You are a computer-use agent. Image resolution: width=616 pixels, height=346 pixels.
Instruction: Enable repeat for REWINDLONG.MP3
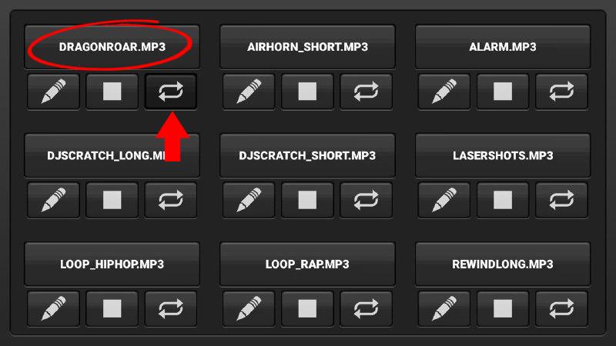click(x=561, y=309)
